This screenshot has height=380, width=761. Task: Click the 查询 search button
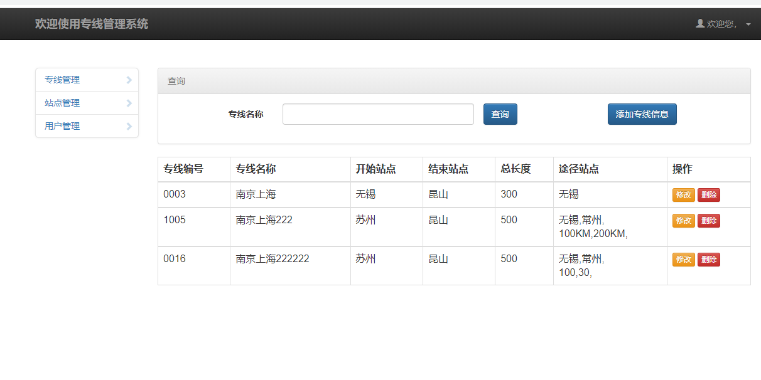coord(500,114)
